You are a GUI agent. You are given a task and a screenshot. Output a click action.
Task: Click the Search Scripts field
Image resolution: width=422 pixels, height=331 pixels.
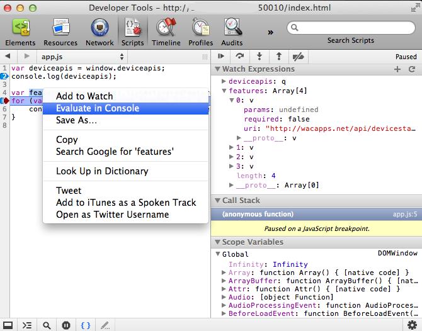tap(351, 28)
